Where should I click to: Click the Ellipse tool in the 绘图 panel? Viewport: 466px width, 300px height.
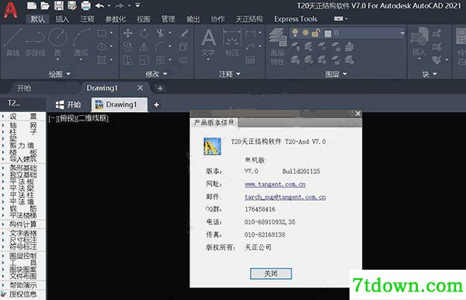[x=101, y=47]
